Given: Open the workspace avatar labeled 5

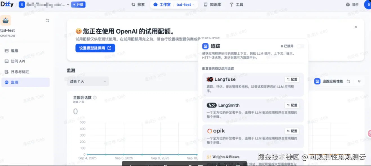Looking at the screenshot, I should [22, 4].
